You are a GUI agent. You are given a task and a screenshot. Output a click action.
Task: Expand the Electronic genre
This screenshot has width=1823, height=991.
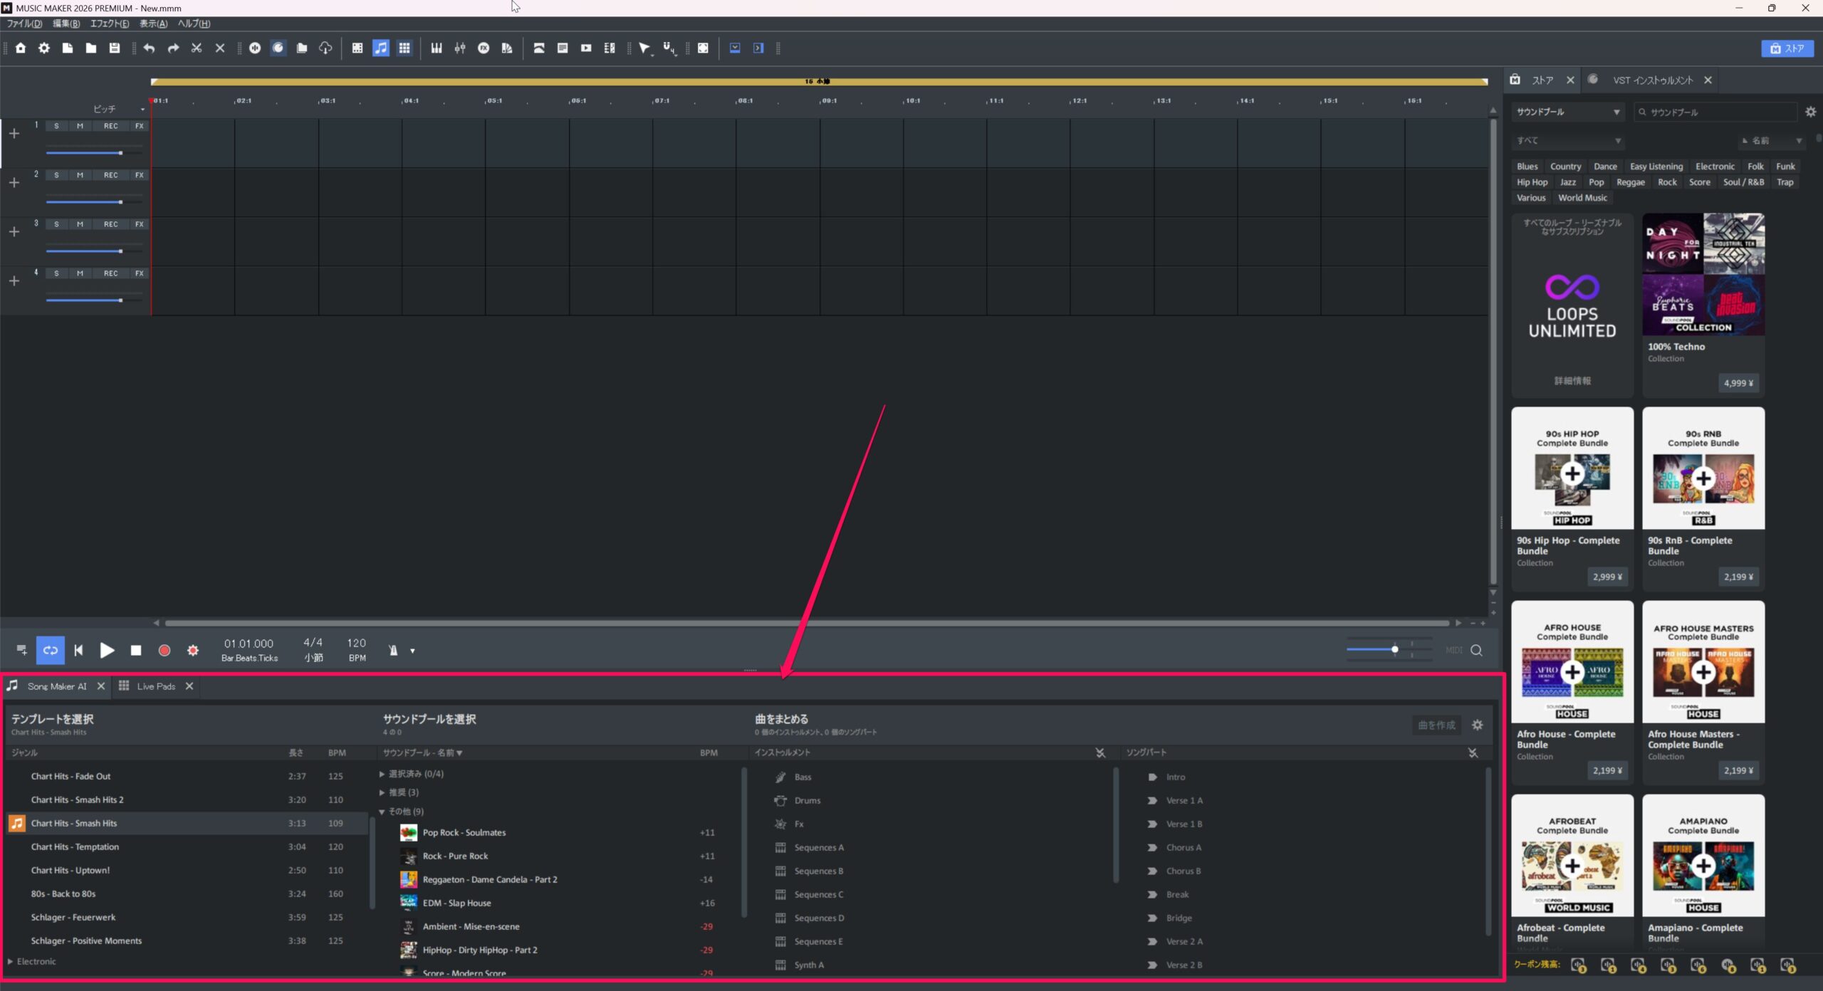10,961
